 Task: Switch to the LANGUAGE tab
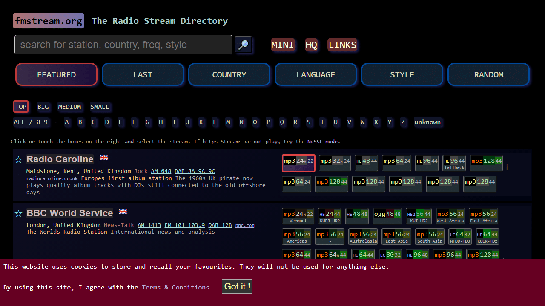coord(316,74)
